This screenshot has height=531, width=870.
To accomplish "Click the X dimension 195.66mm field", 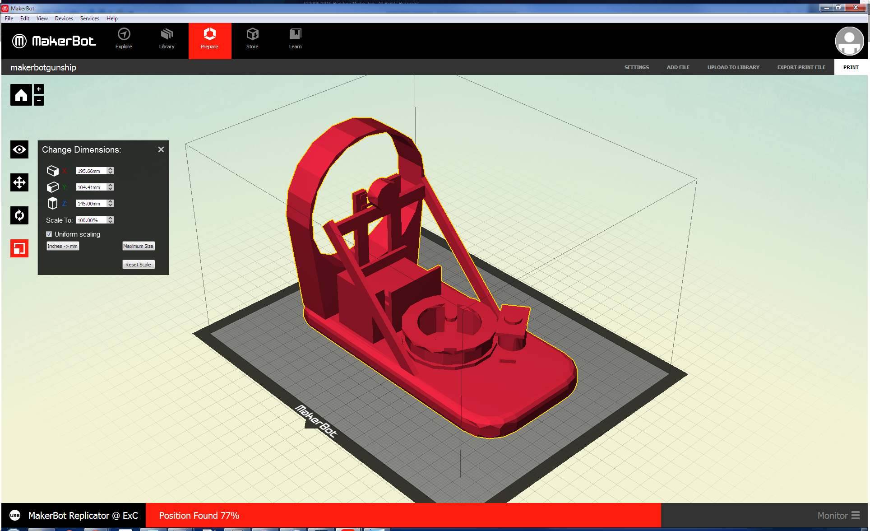I will coord(92,171).
